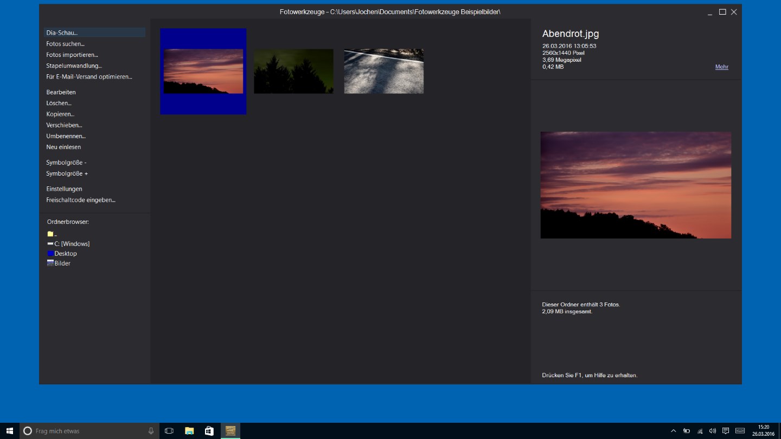Open the Action Center notification icon
The width and height of the screenshot is (781, 439).
click(725, 431)
